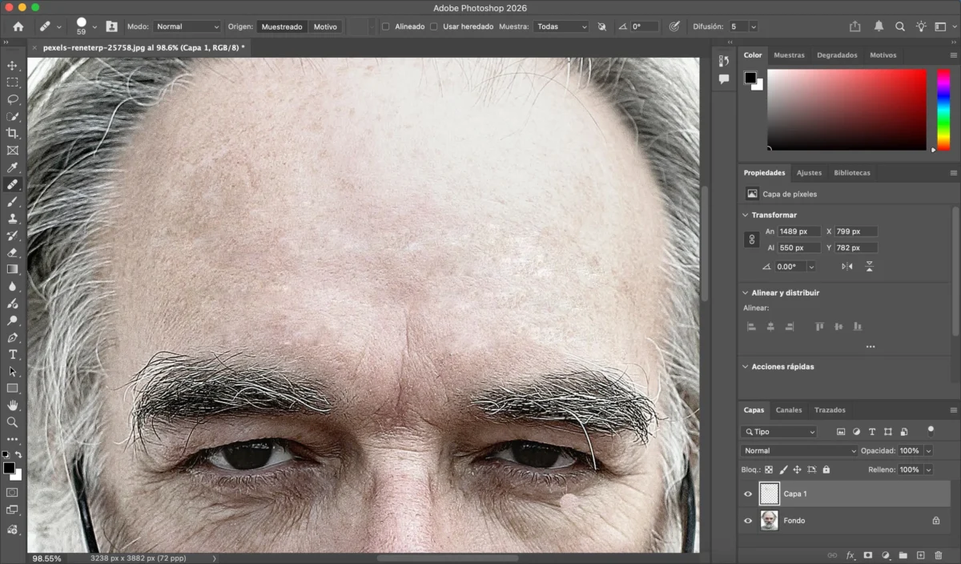Hide the Capa 1 layer
This screenshot has width=961, height=564.
pyautogui.click(x=748, y=494)
